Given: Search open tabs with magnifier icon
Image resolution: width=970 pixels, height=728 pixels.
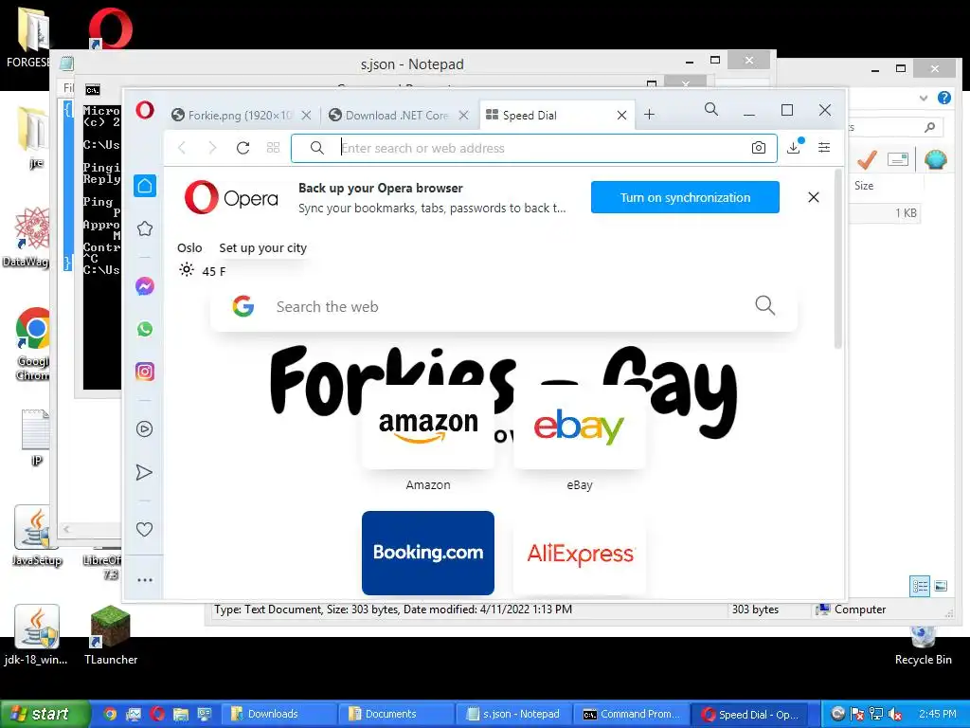Looking at the screenshot, I should tap(711, 110).
